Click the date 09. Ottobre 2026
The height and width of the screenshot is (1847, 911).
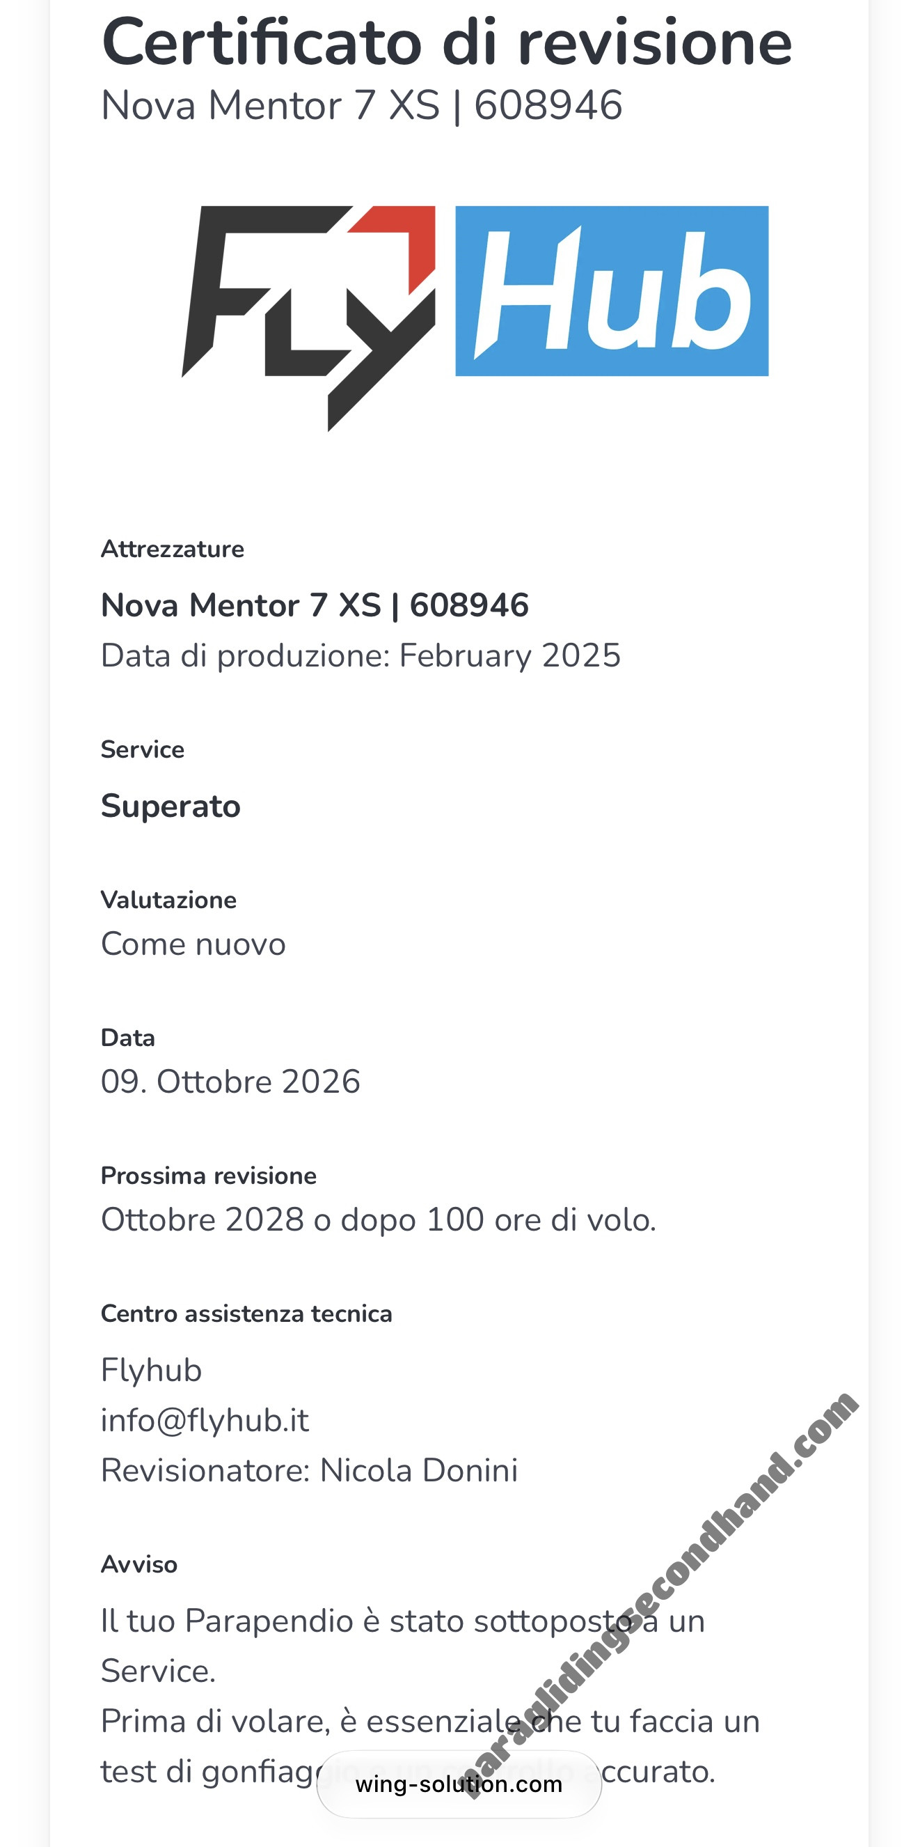tap(230, 1081)
